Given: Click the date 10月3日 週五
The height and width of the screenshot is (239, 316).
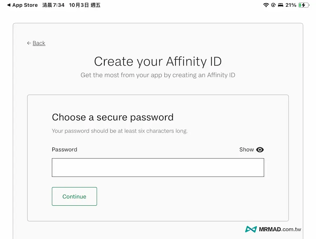Looking at the screenshot, I should tap(85, 5).
